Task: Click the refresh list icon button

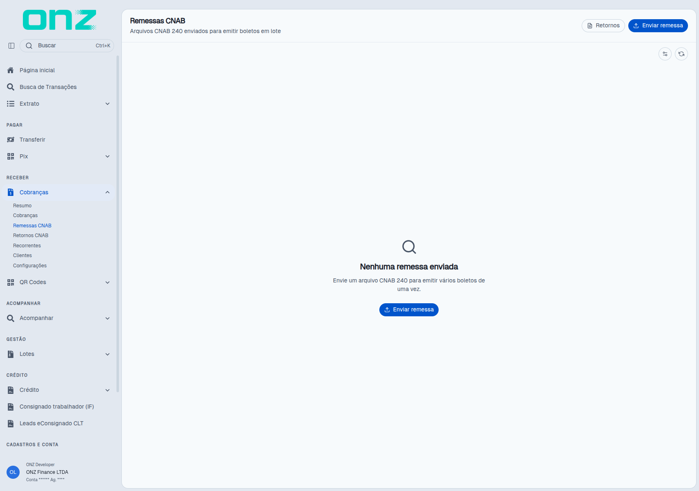Action: click(681, 54)
